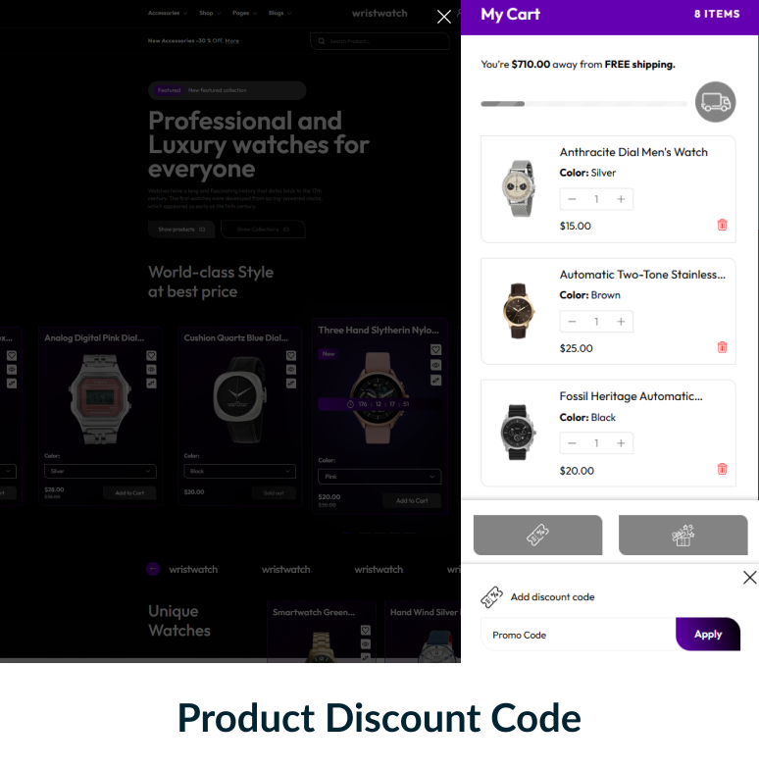Increase quantity of Anthracite Dial Men's Watch
Viewport: 759px width, 769px height.
pyautogui.click(x=621, y=199)
